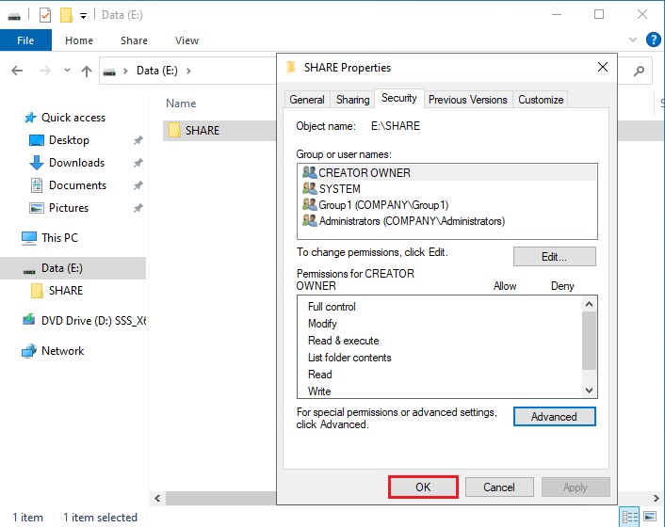Open the File menu

coord(25,40)
